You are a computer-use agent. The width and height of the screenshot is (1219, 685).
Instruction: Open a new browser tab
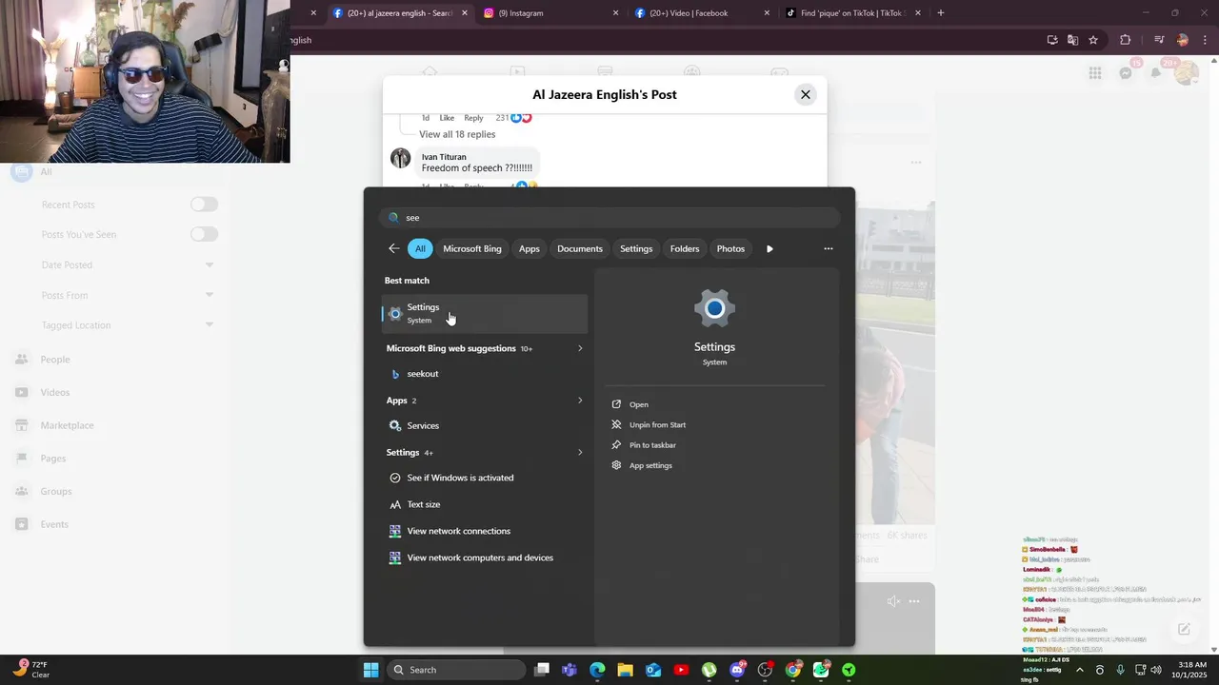tap(941, 13)
